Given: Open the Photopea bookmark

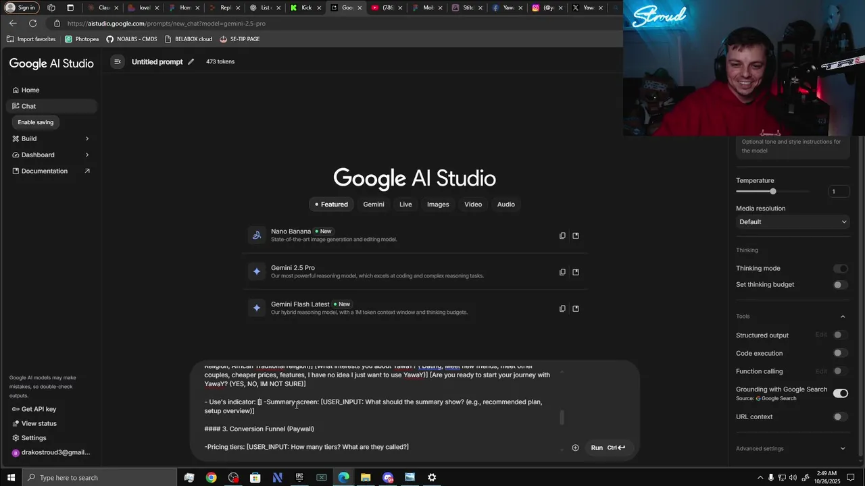Looking at the screenshot, I should [82, 39].
